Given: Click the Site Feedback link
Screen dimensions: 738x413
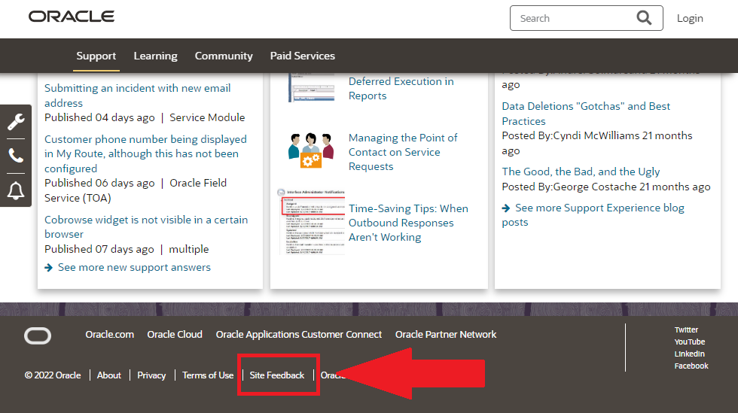Looking at the screenshot, I should point(277,375).
